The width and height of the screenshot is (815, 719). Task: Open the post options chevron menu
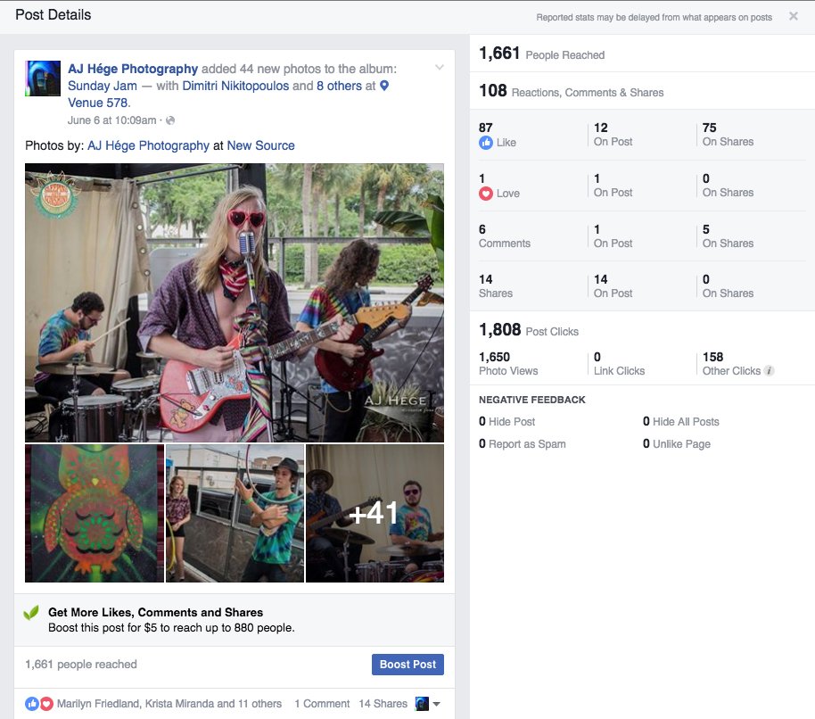440,67
